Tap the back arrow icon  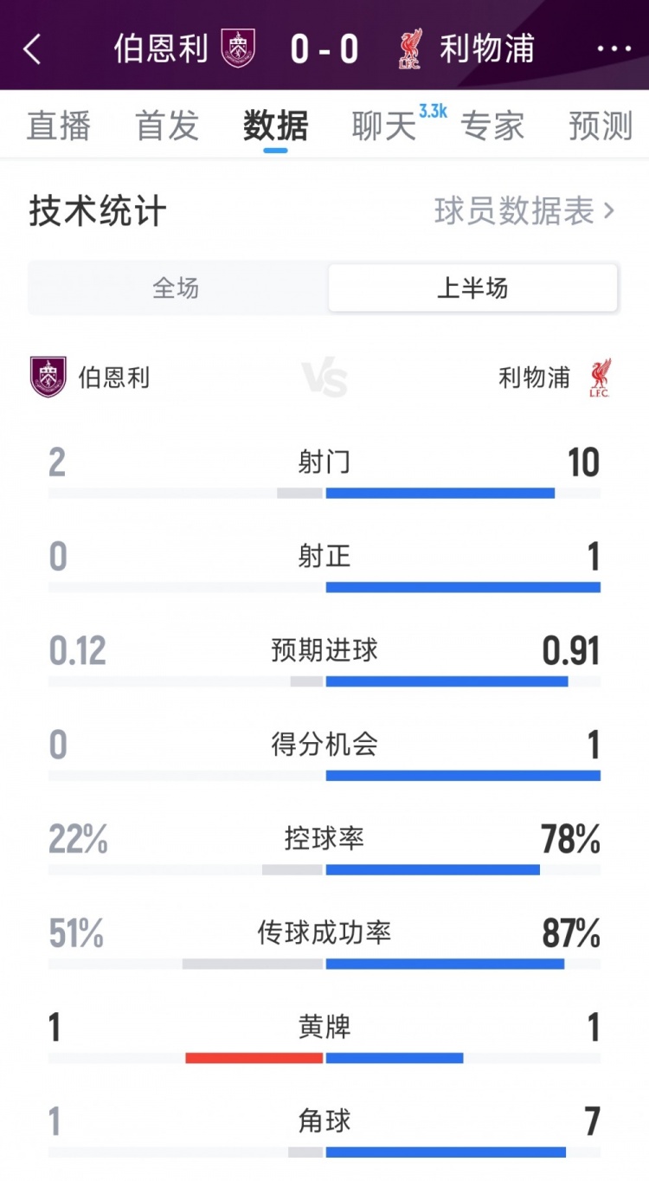32,49
